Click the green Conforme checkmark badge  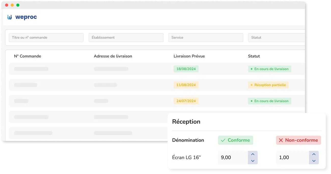tap(235, 140)
